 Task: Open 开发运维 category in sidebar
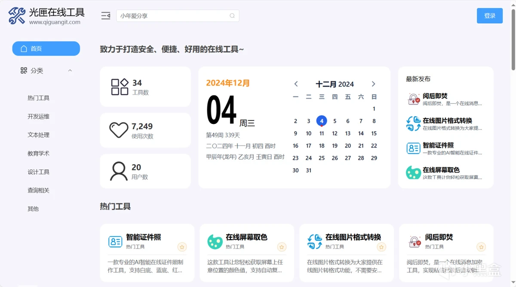pos(38,117)
